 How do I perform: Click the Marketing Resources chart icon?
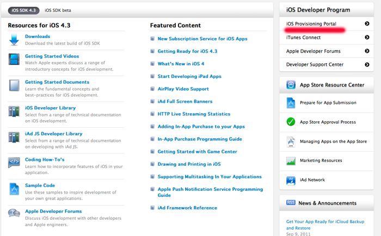click(x=291, y=161)
